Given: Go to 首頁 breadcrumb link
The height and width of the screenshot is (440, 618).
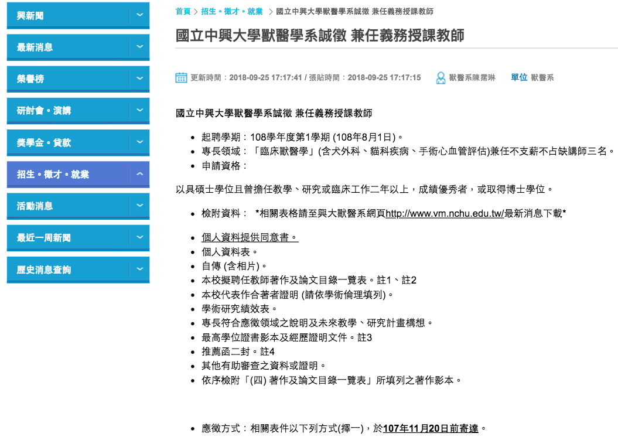Looking at the screenshot, I should click(183, 12).
